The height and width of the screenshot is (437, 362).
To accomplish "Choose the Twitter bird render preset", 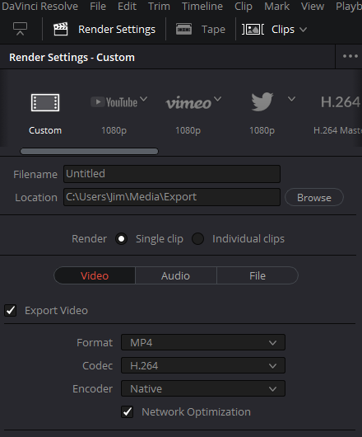I will 262,101.
